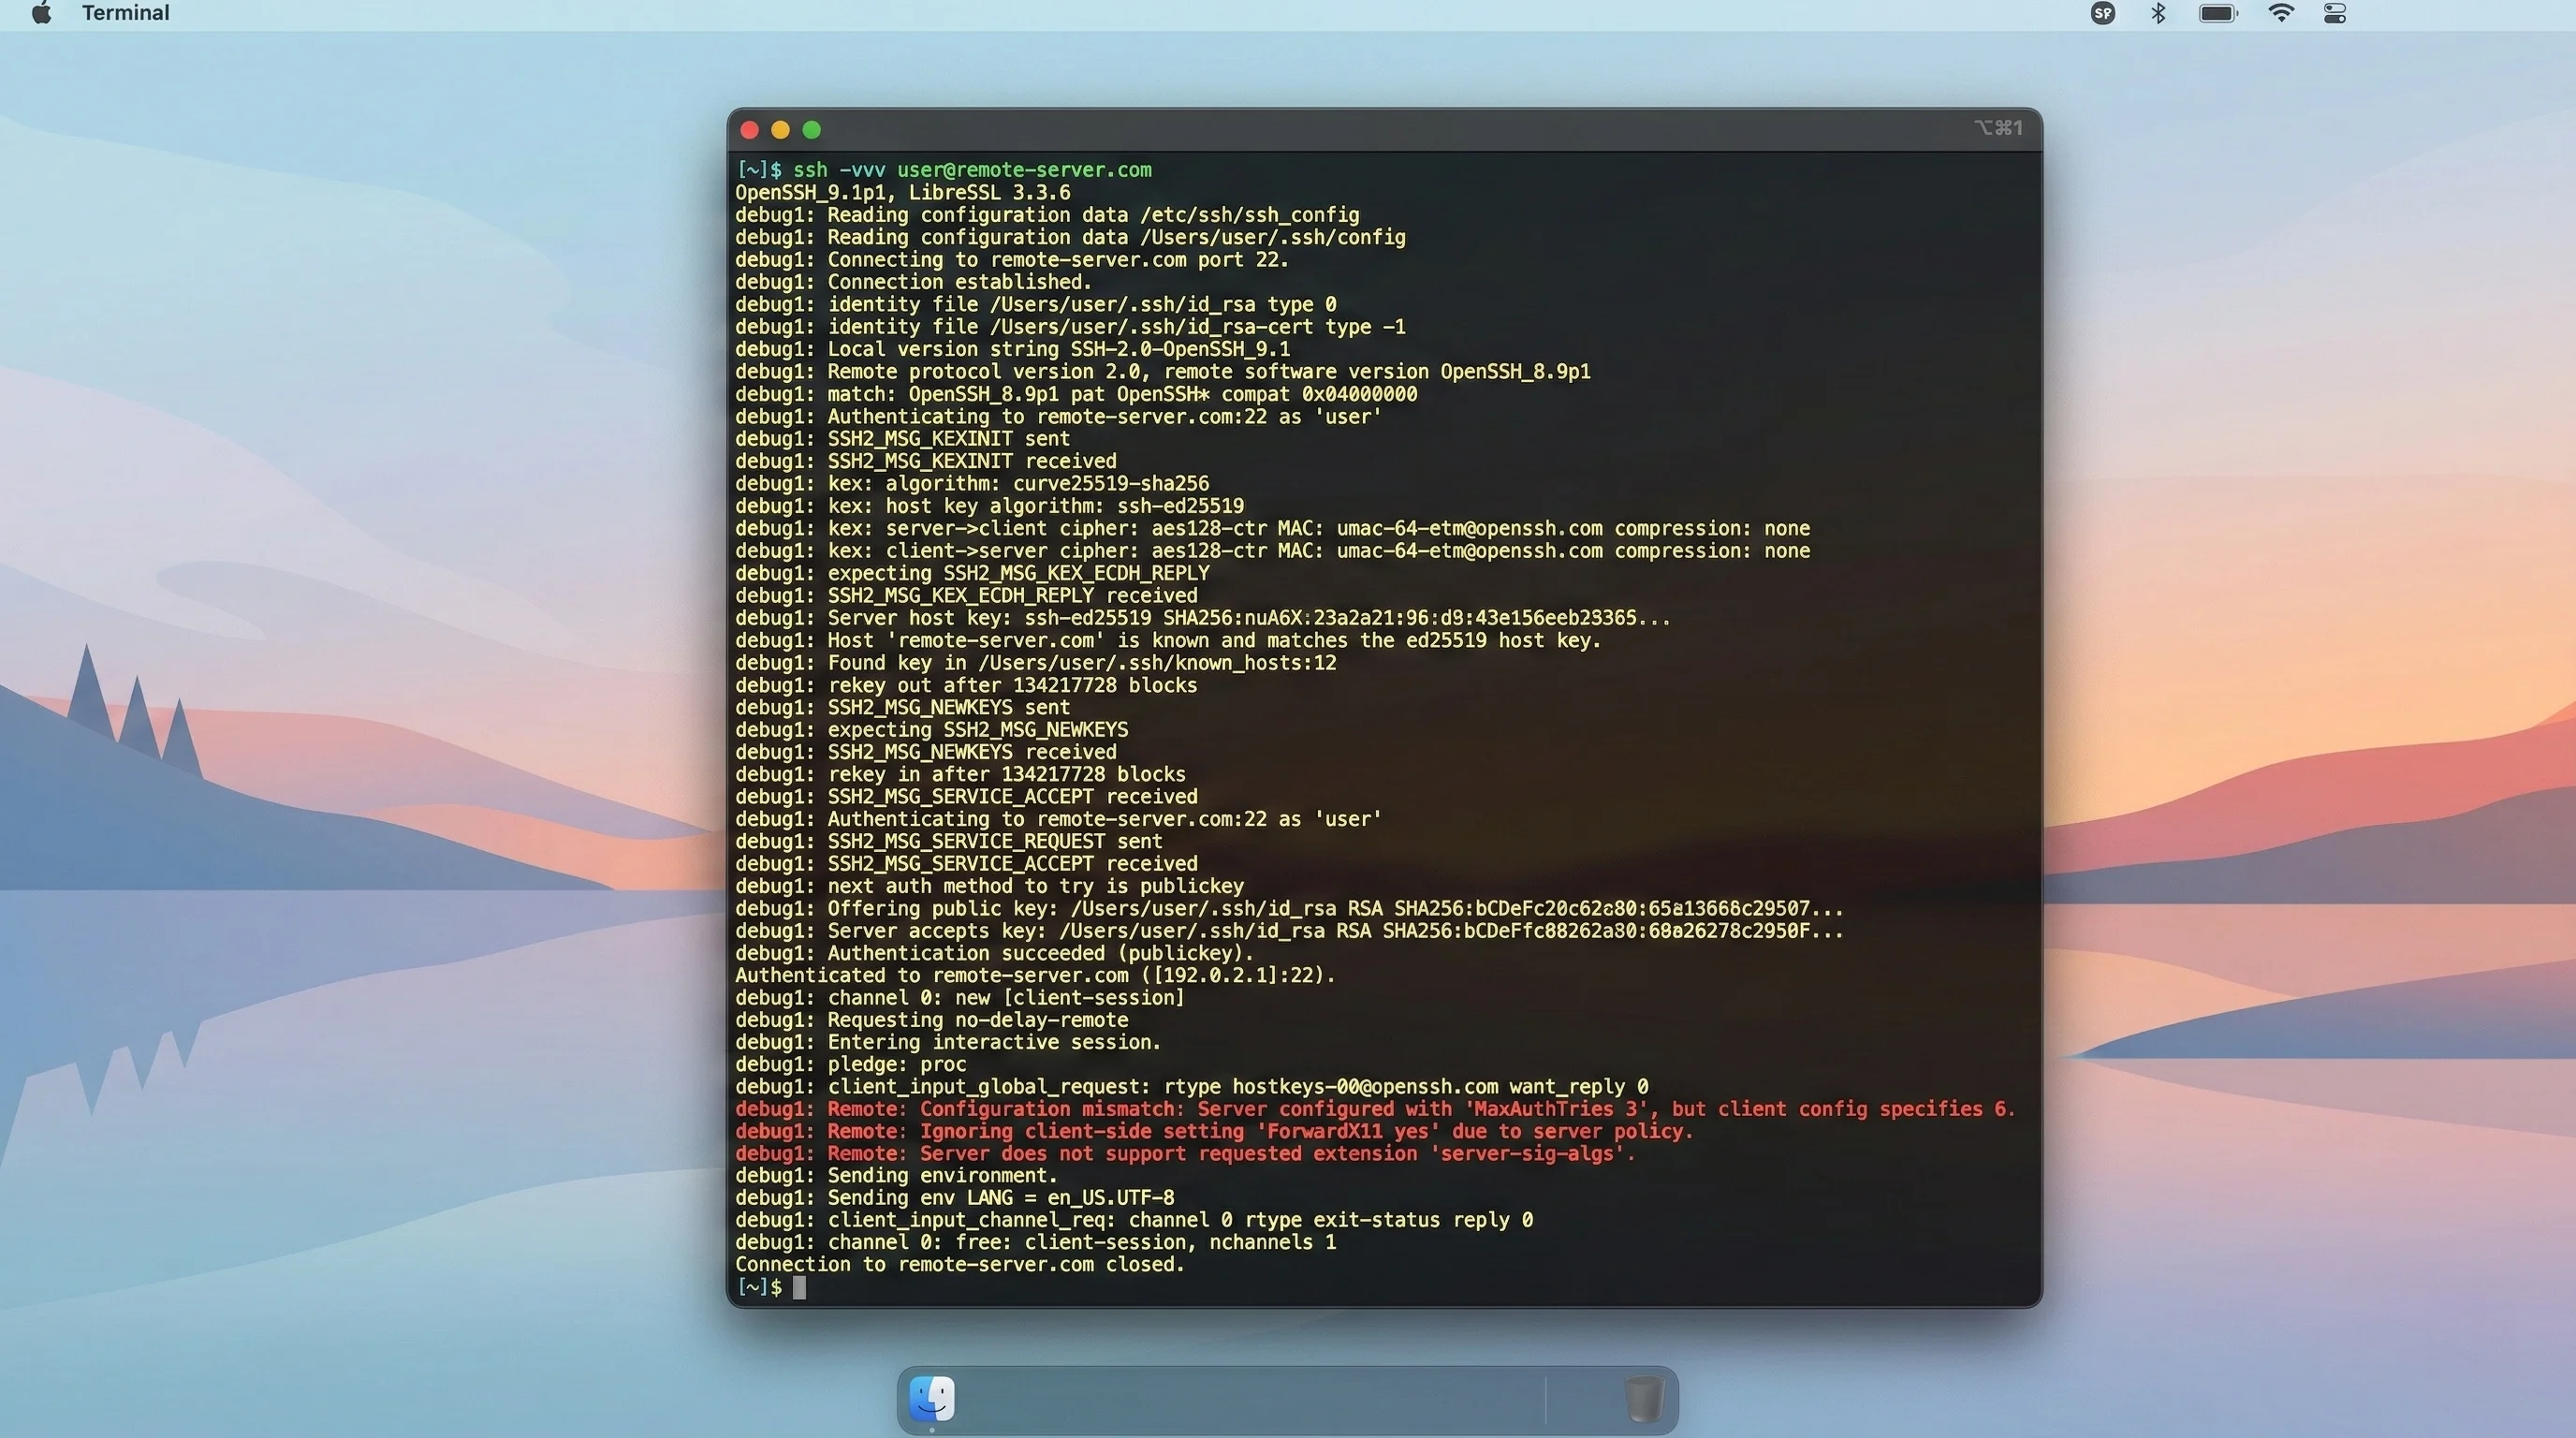Viewport: 2576px width, 1438px height.
Task: Click 'next auth method to try is publickey' line
Action: (x=989, y=886)
